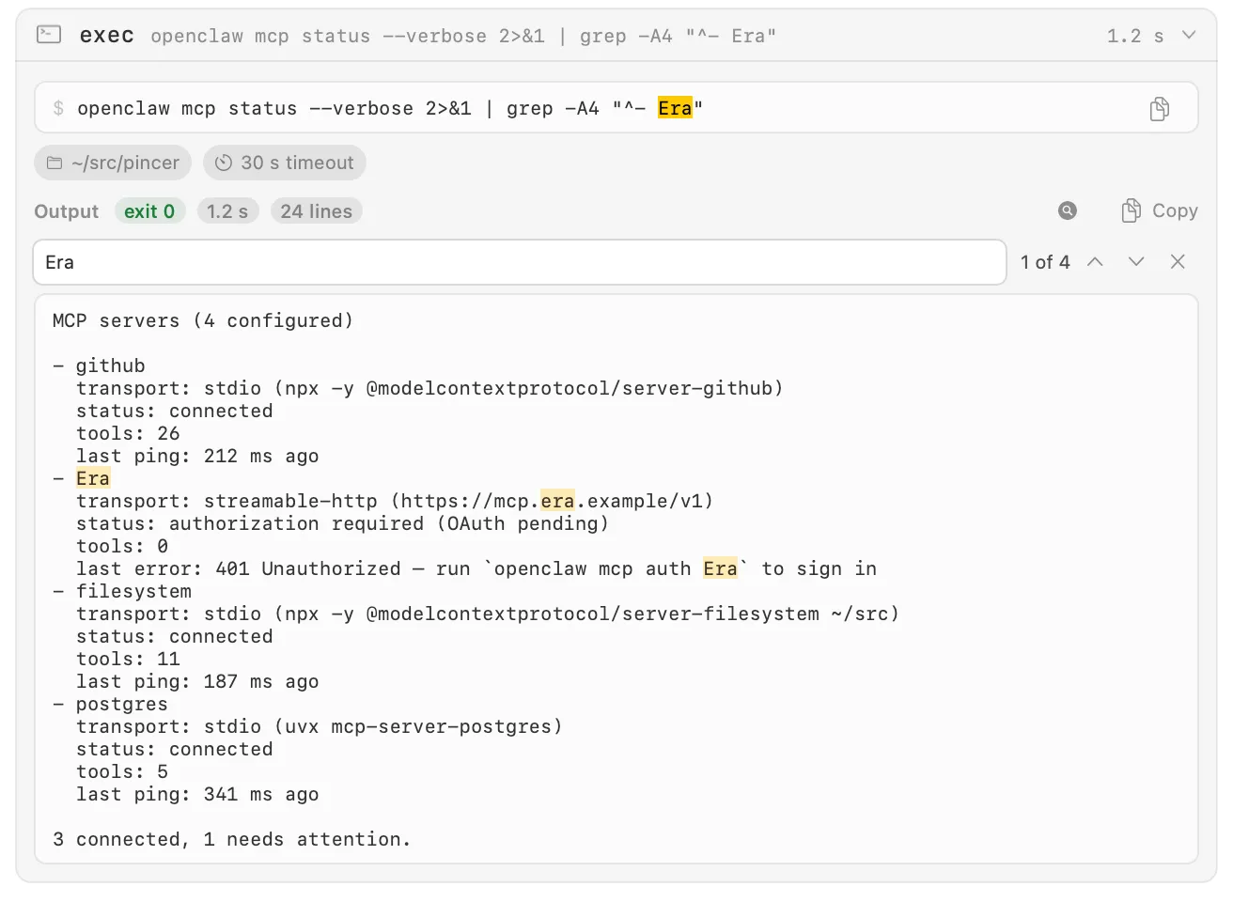Image resolution: width=1233 pixels, height=902 pixels.
Task: Copy the output using Copy button
Action: coord(1160,210)
